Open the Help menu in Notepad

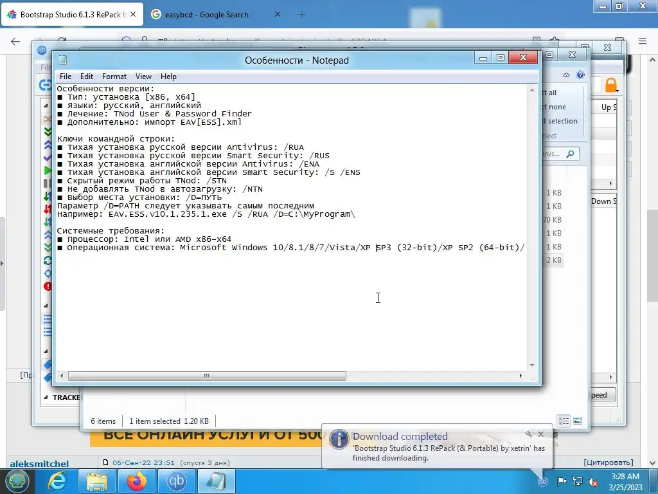click(168, 77)
